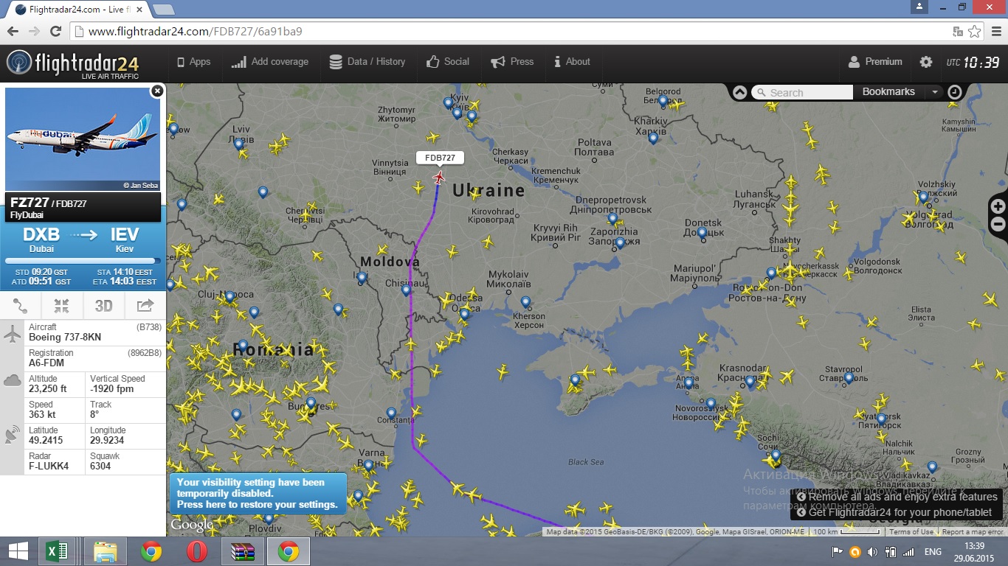Open the 3D view of the flight
1008x566 pixels.
click(x=103, y=306)
